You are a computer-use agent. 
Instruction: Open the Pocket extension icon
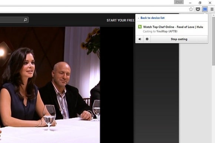click(198, 9)
